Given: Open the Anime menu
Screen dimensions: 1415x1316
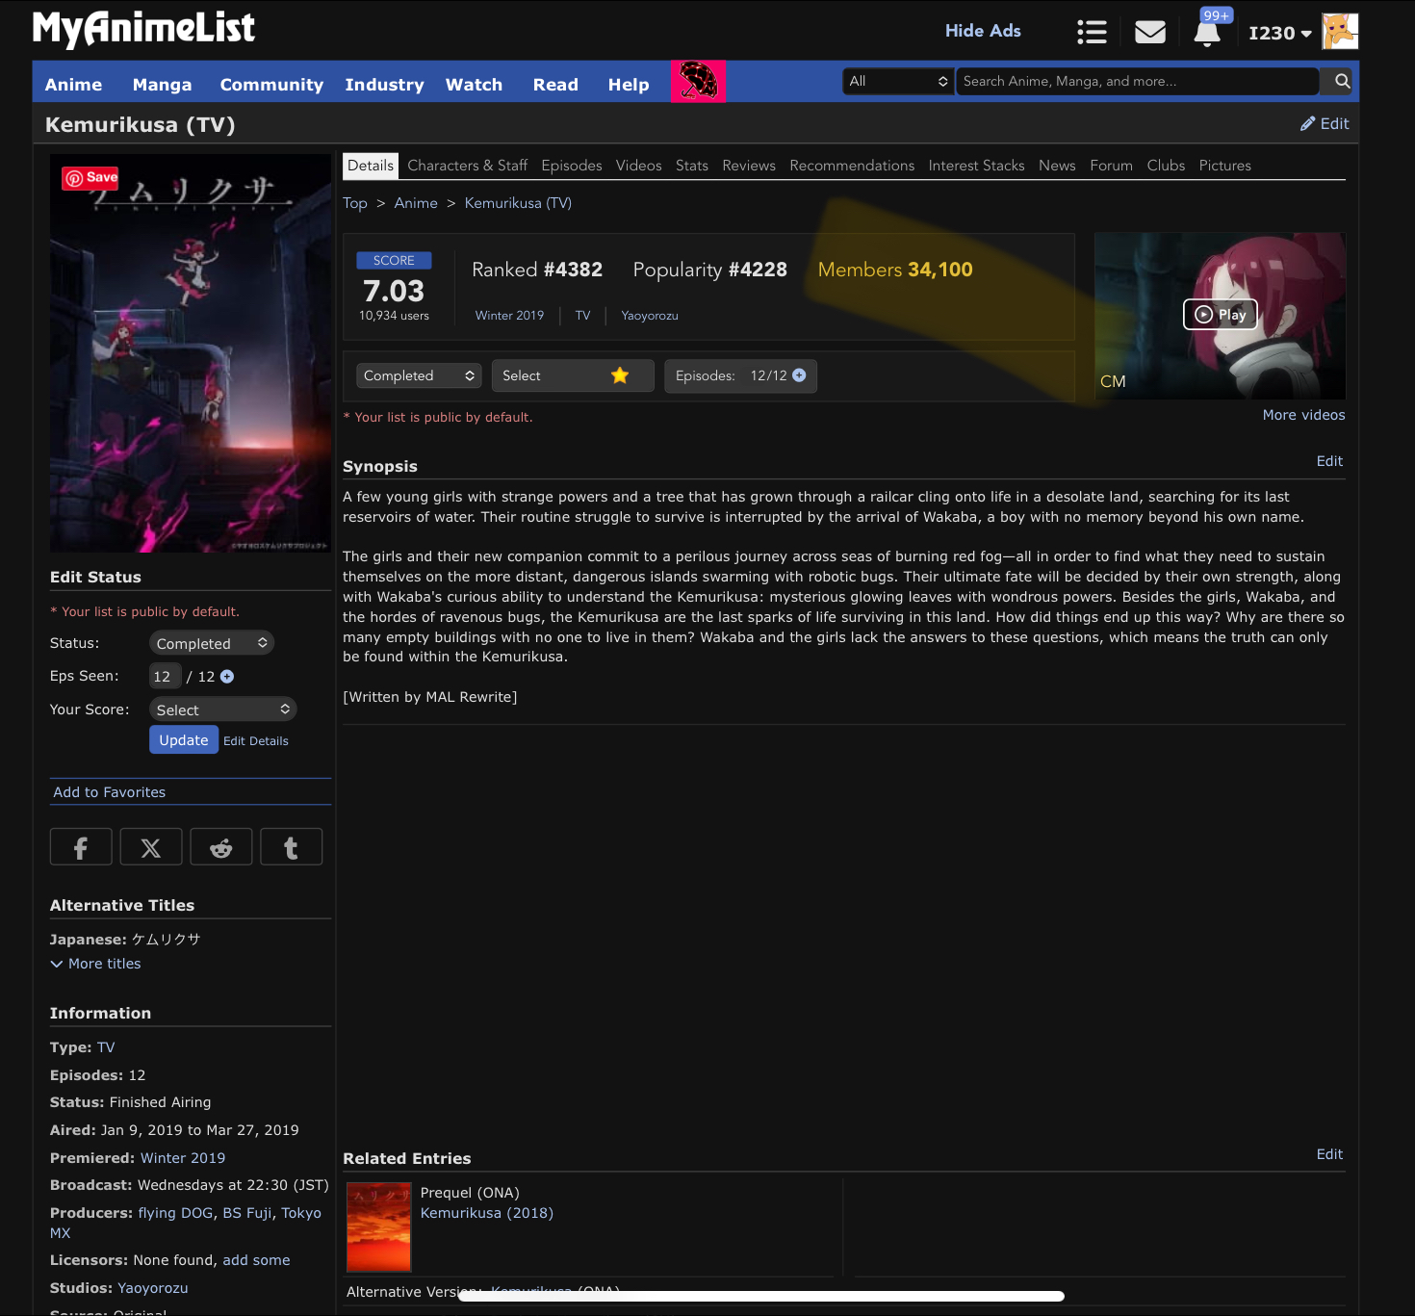Looking at the screenshot, I should pos(73,85).
